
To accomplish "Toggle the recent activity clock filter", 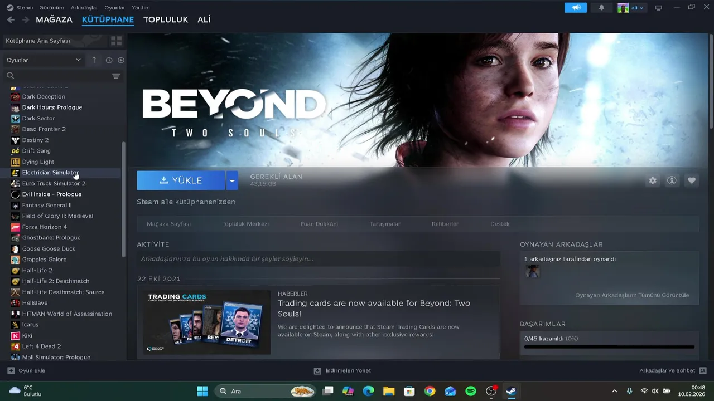I will pos(109,60).
